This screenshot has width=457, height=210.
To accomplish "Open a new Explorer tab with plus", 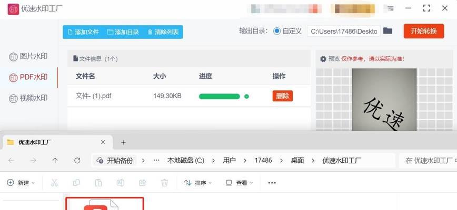I will 123,142.
